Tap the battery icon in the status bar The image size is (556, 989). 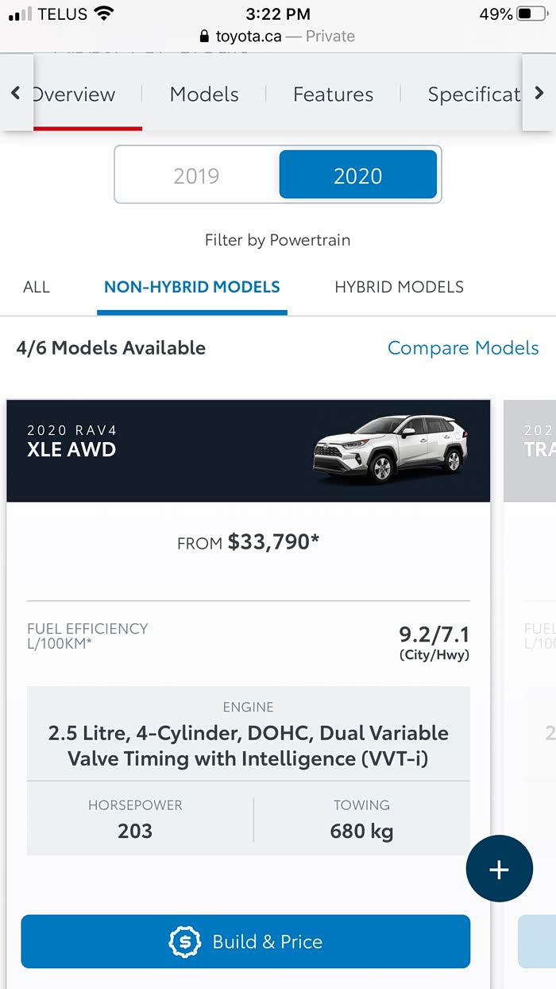[x=531, y=14]
